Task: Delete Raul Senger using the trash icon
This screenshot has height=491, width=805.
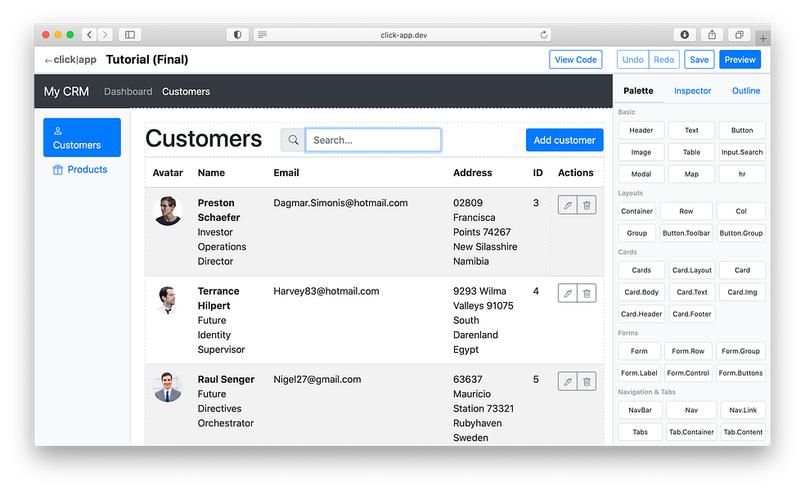Action: (x=587, y=381)
